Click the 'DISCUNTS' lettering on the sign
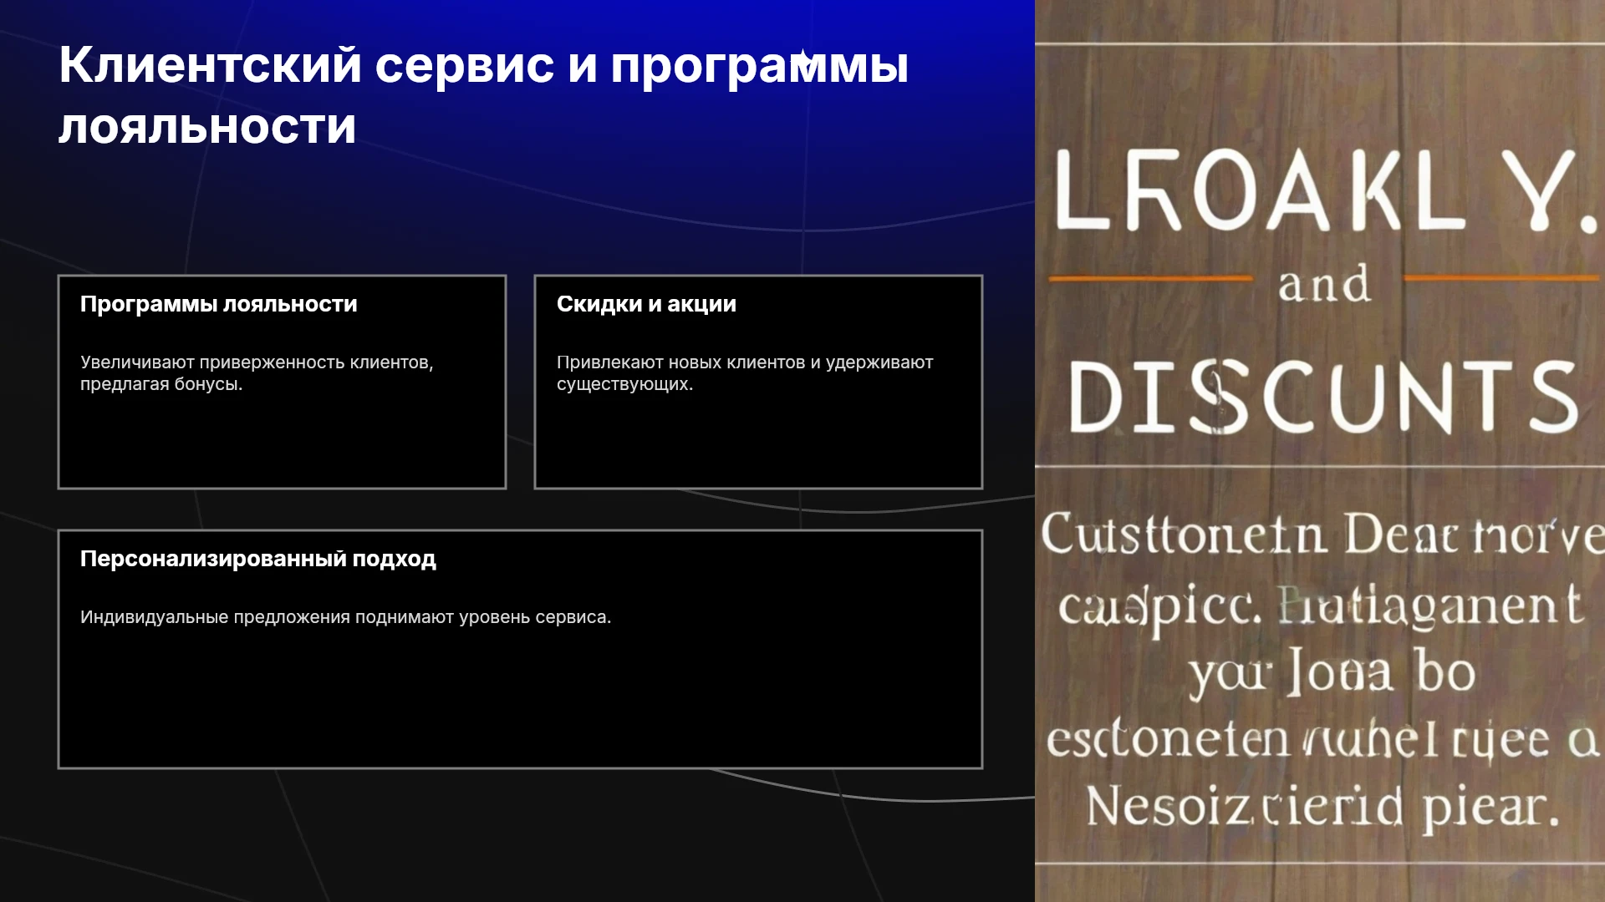 pyautogui.click(x=1323, y=397)
